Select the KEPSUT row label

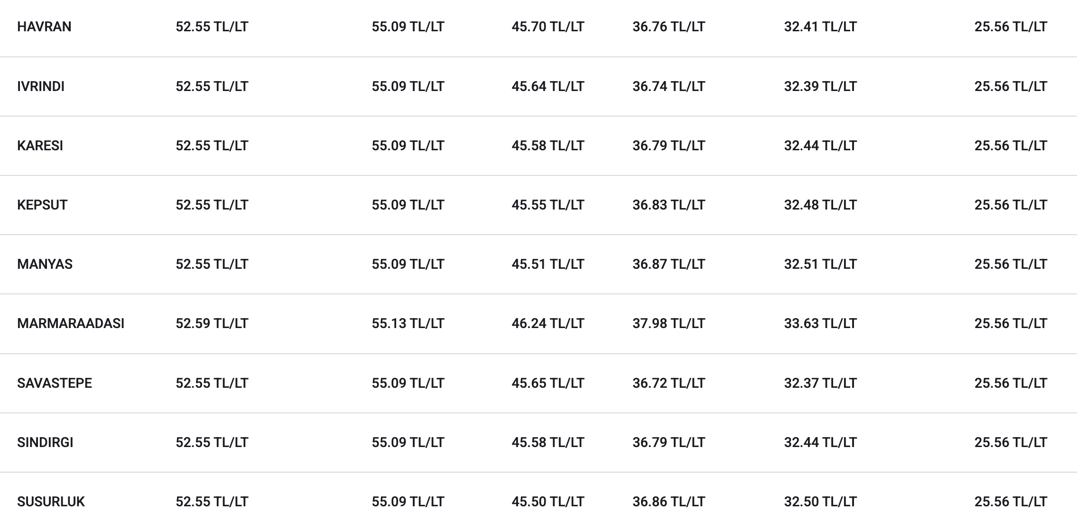point(42,205)
